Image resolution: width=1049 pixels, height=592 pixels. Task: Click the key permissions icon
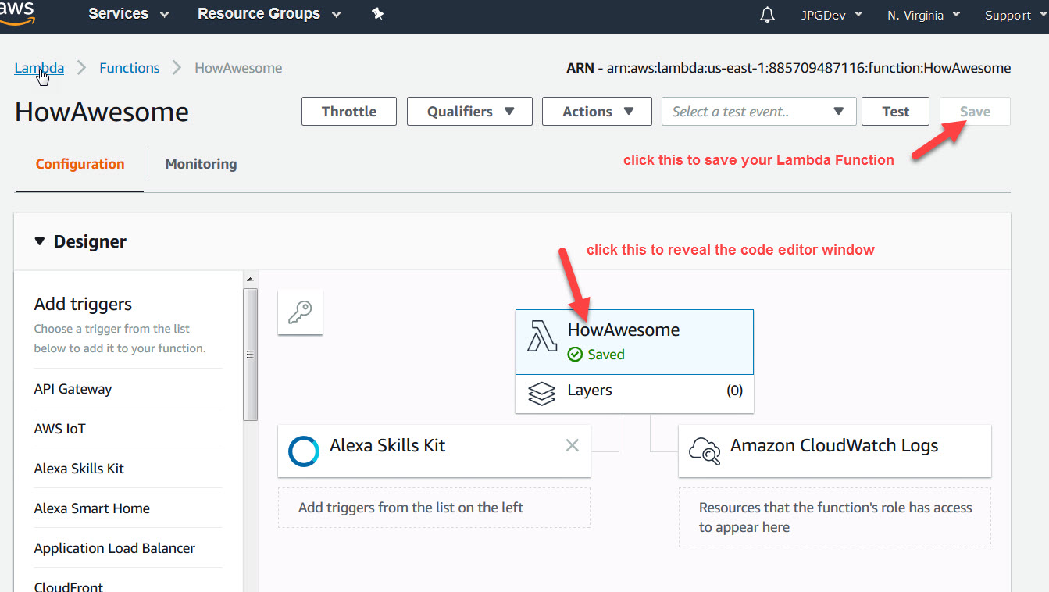[300, 312]
